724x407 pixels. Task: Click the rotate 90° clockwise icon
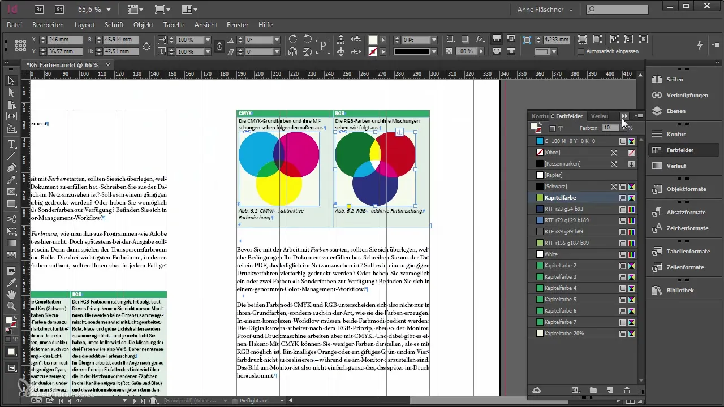coord(293,40)
